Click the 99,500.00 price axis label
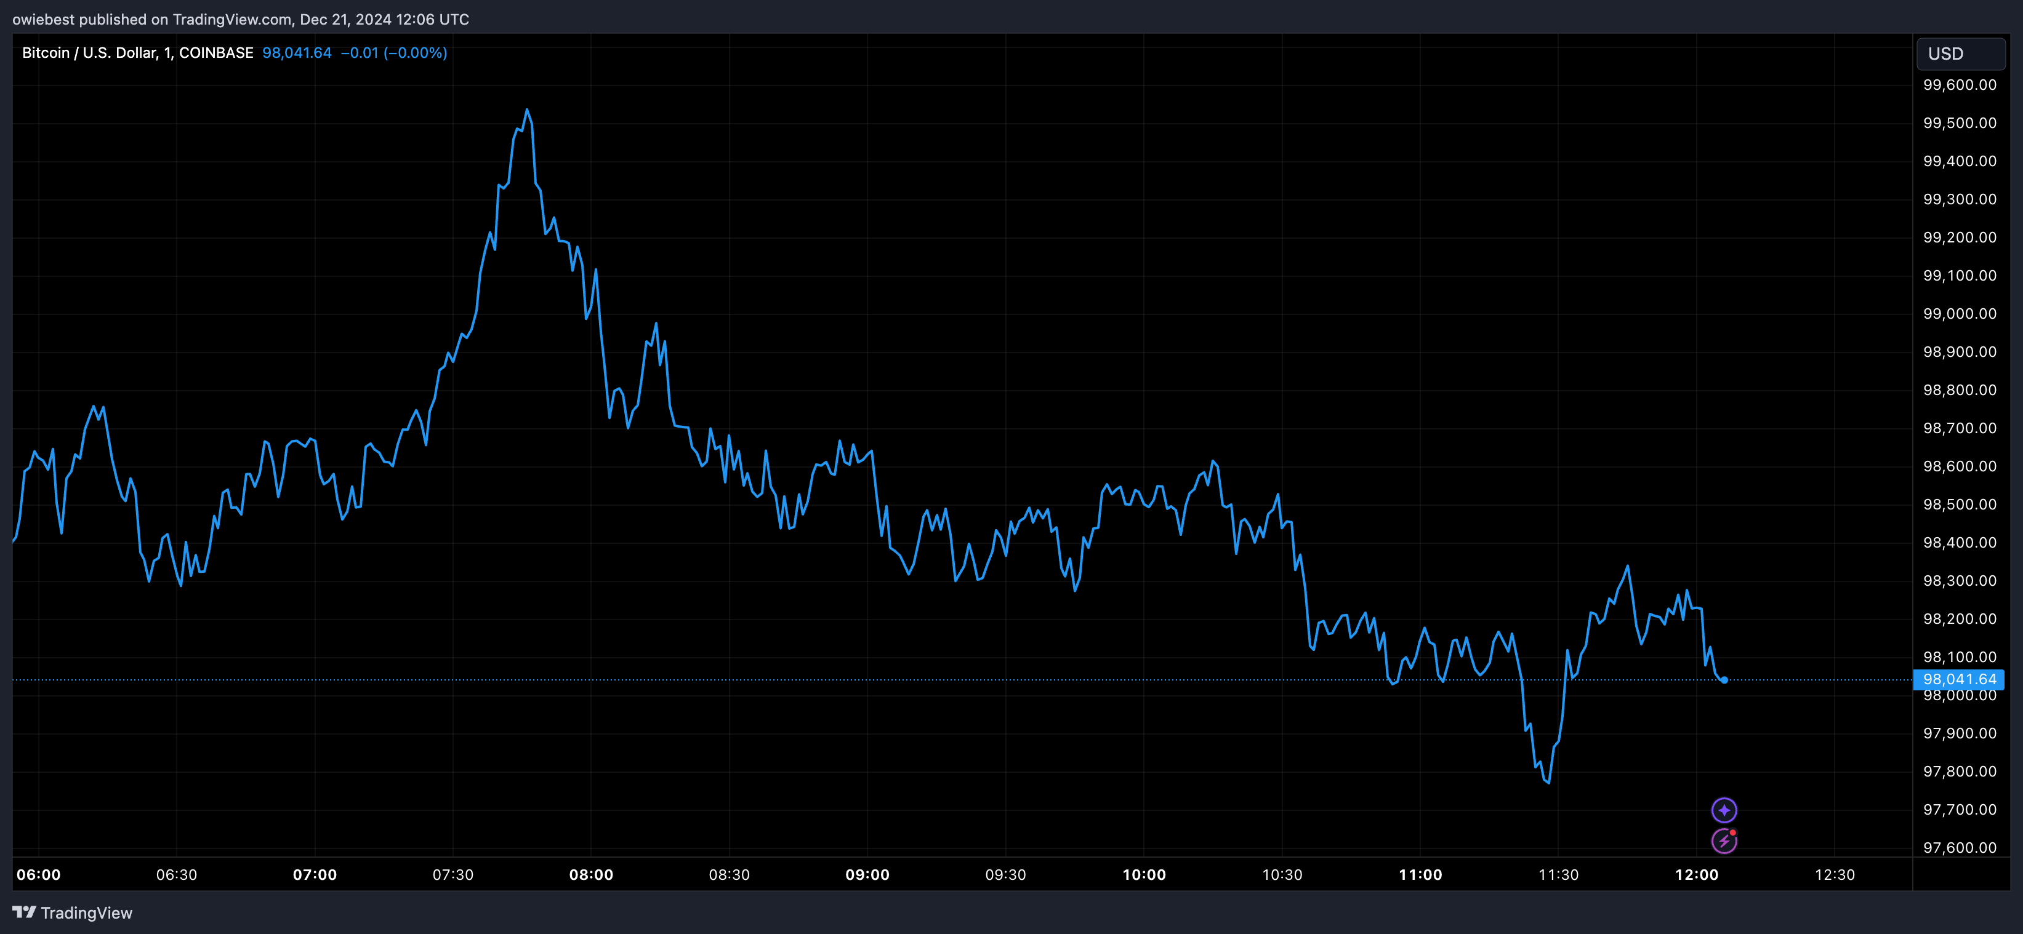 [x=1960, y=123]
